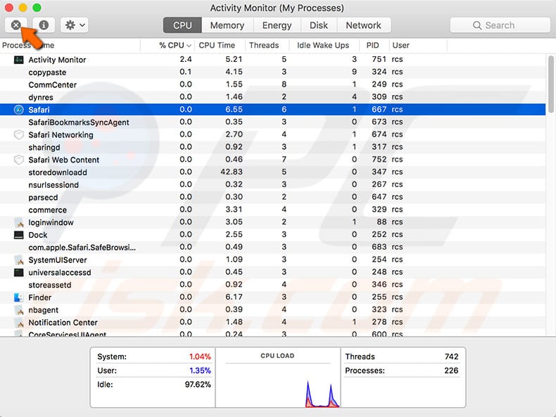
Task: Switch to the CPU tab
Action: tap(182, 25)
